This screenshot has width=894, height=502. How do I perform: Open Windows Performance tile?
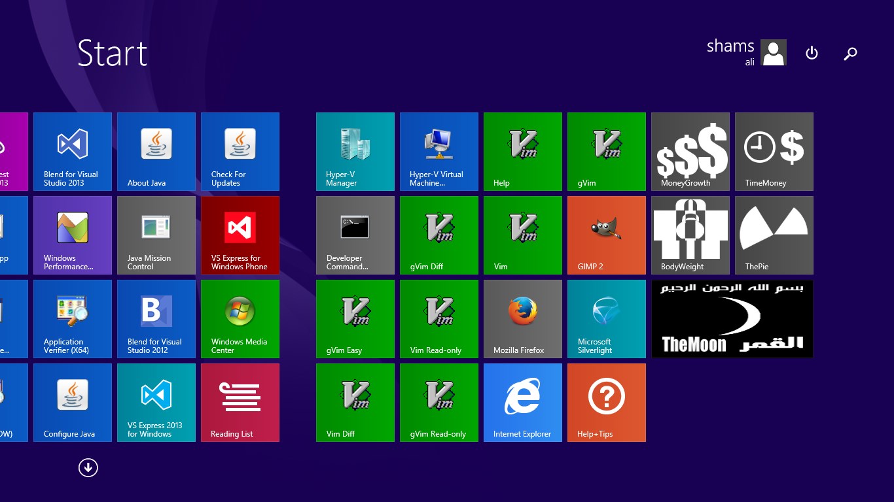click(73, 235)
